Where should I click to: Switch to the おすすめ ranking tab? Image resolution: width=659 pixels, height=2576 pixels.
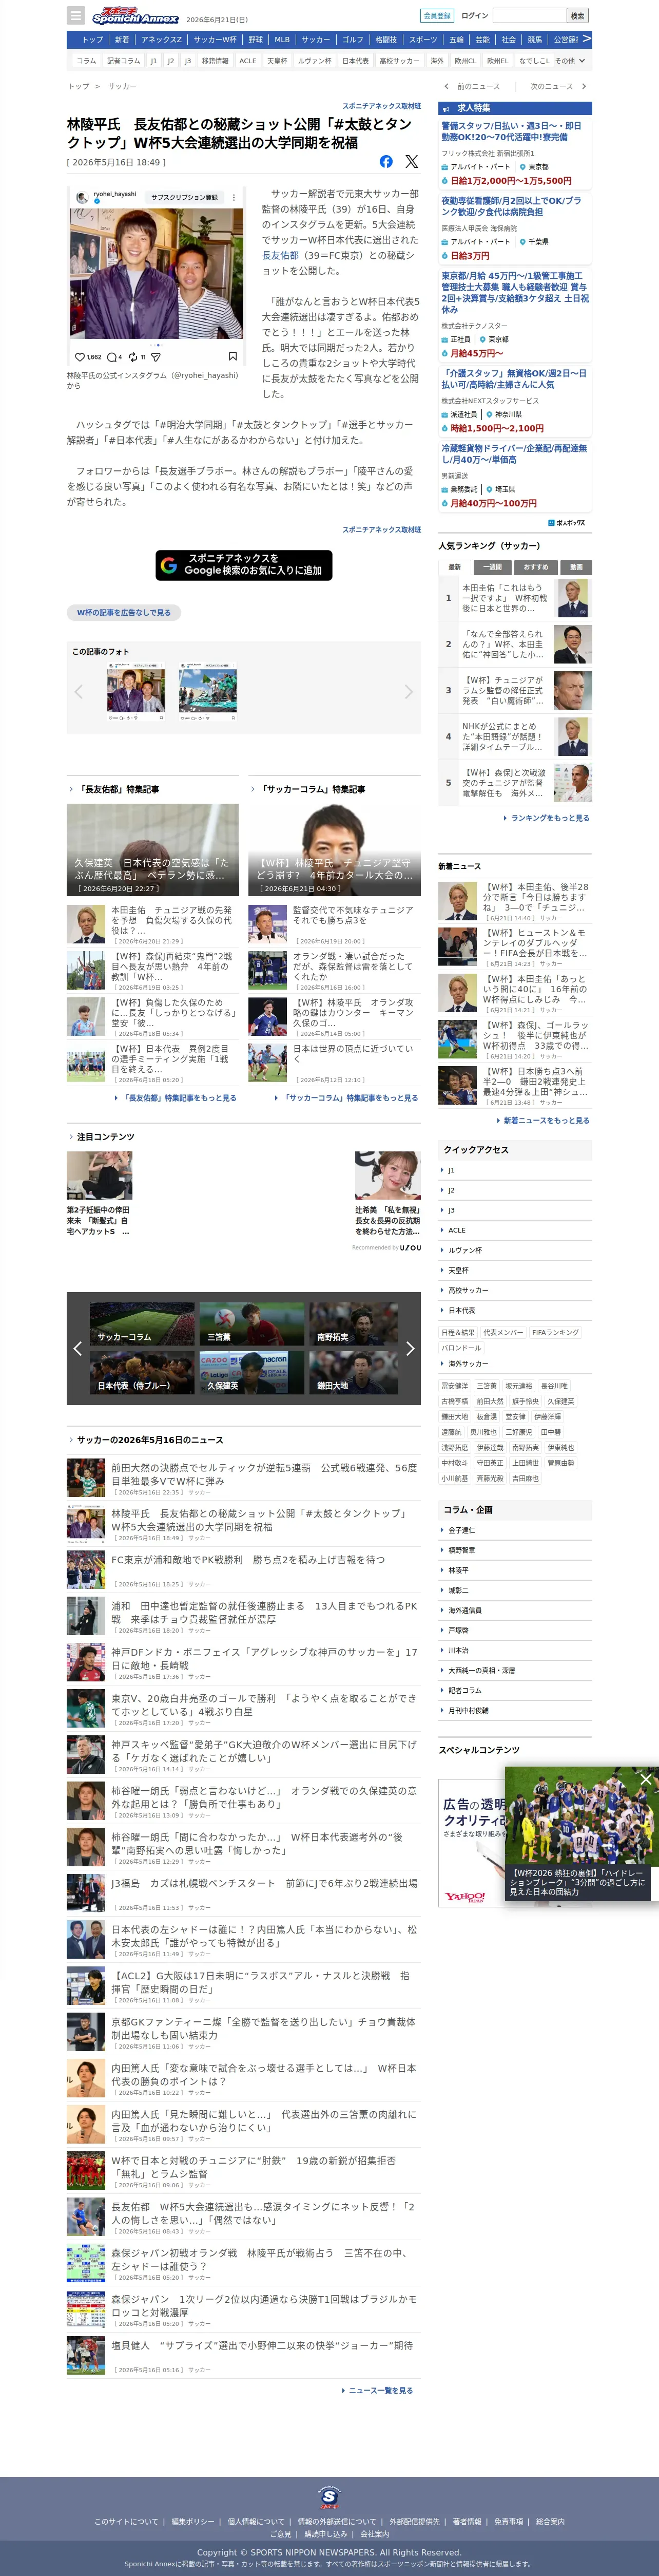536,567
